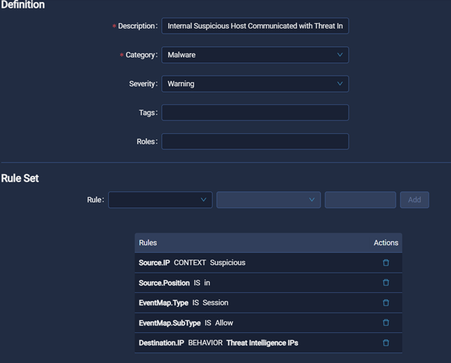Click into the Description text field
Image resolution: width=451 pixels, height=363 pixels.
pyautogui.click(x=255, y=26)
